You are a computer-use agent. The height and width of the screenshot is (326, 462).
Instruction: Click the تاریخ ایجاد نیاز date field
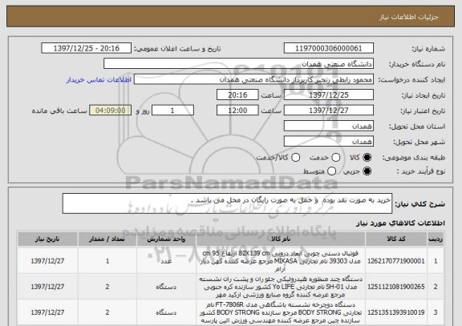tap(329, 95)
